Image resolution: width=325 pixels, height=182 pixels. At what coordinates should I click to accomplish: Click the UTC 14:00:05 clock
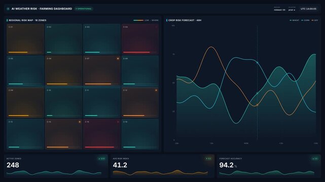(308, 9)
